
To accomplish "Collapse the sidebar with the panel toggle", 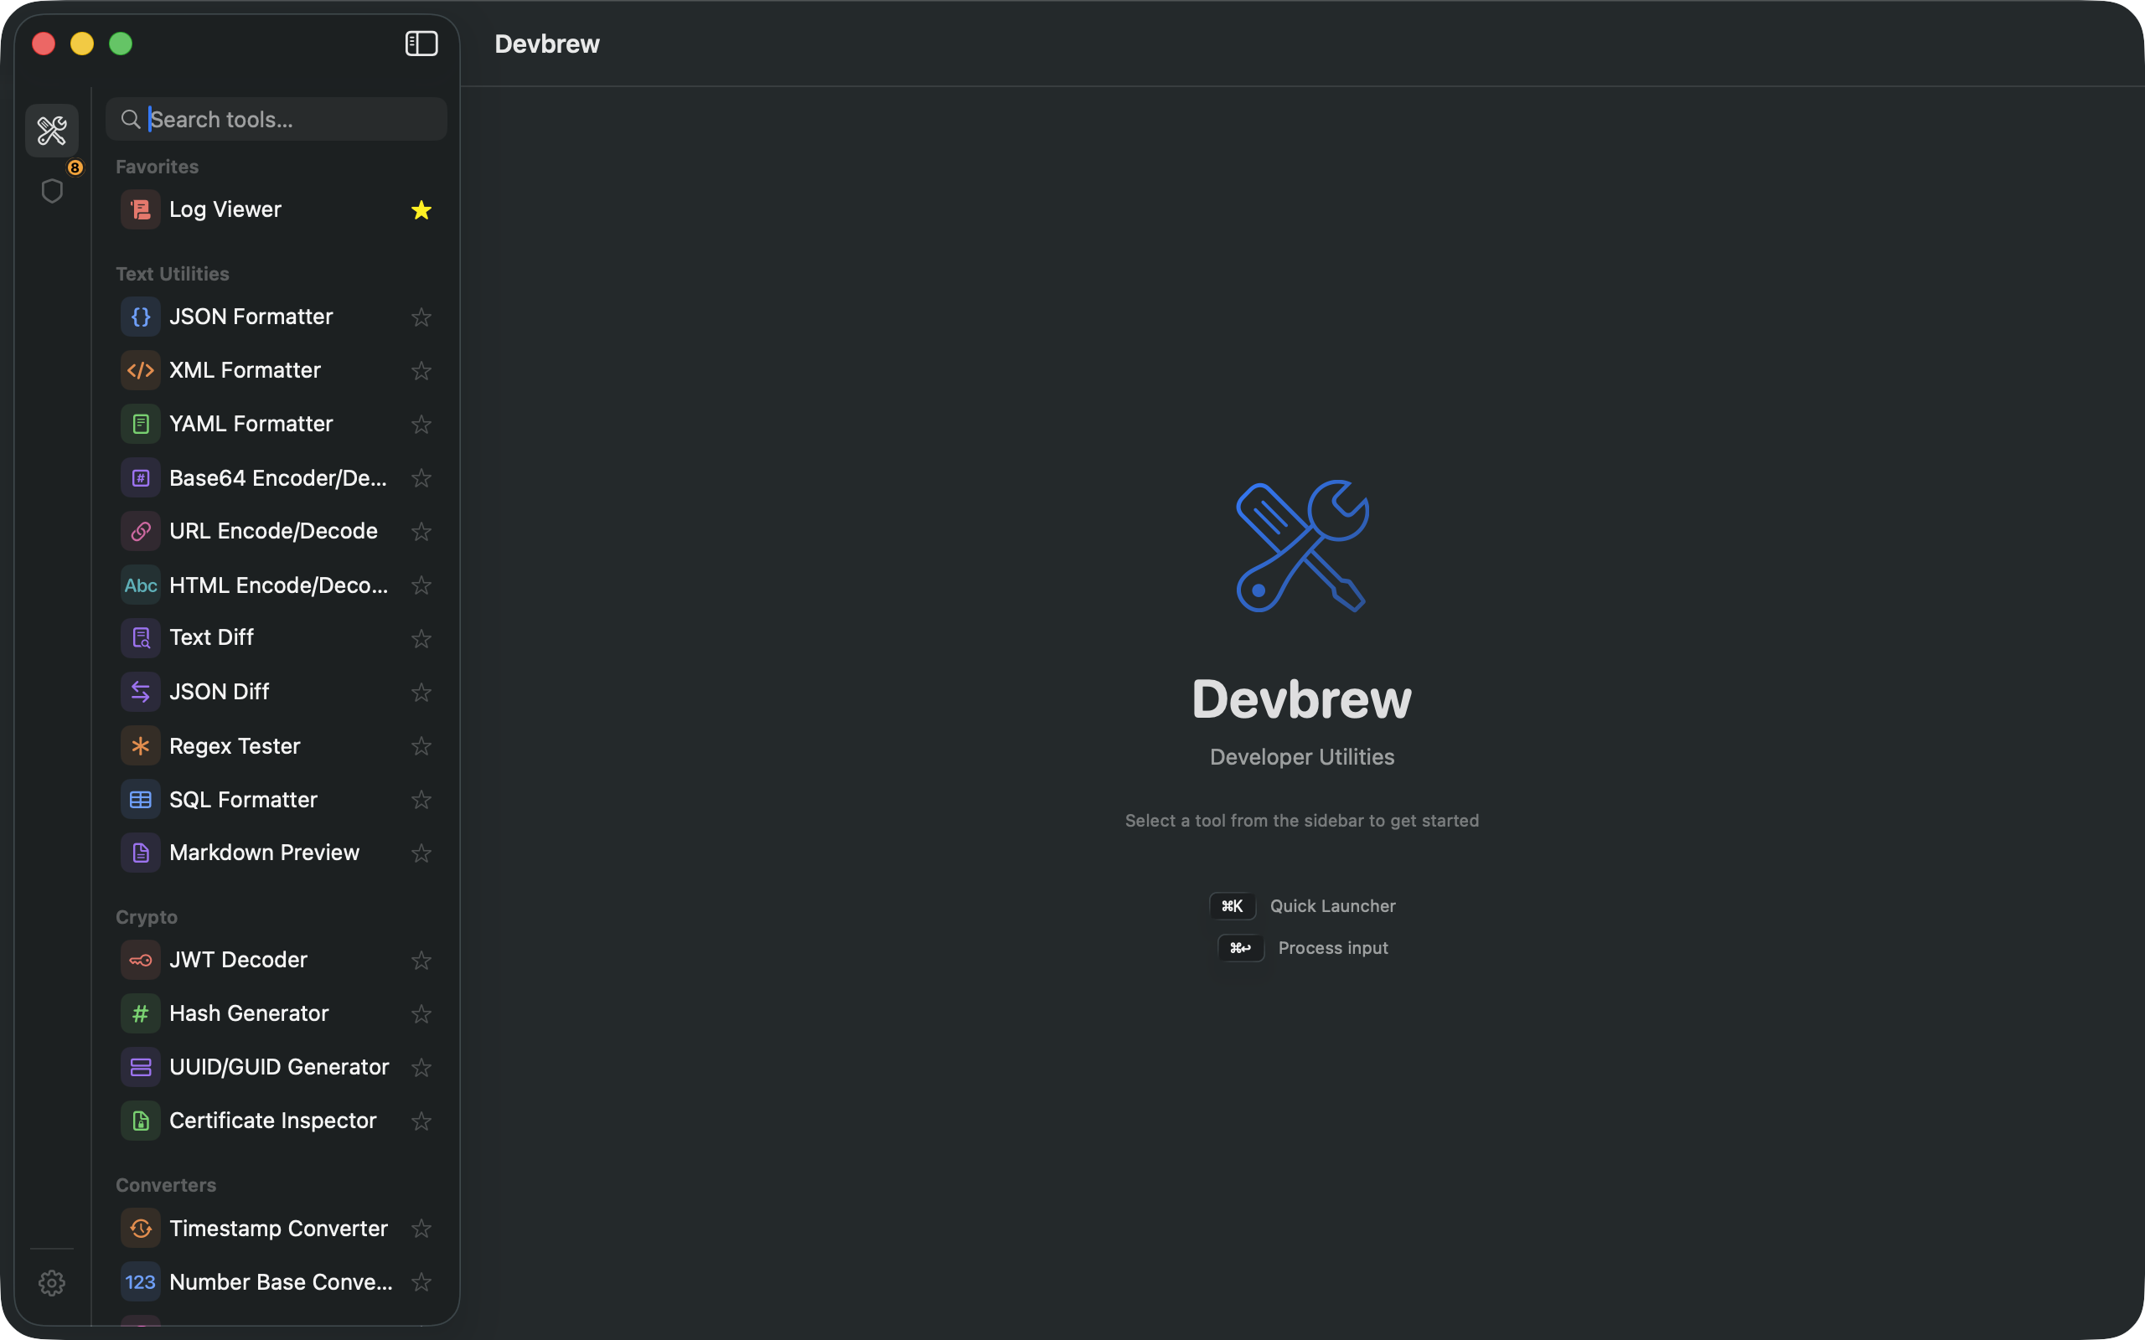I will click(421, 43).
